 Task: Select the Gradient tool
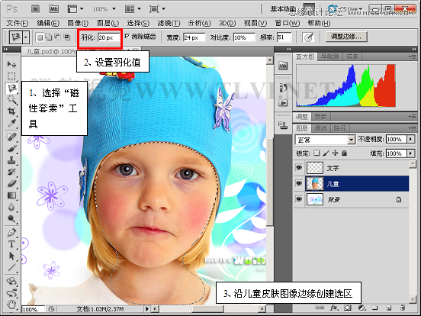[11, 195]
